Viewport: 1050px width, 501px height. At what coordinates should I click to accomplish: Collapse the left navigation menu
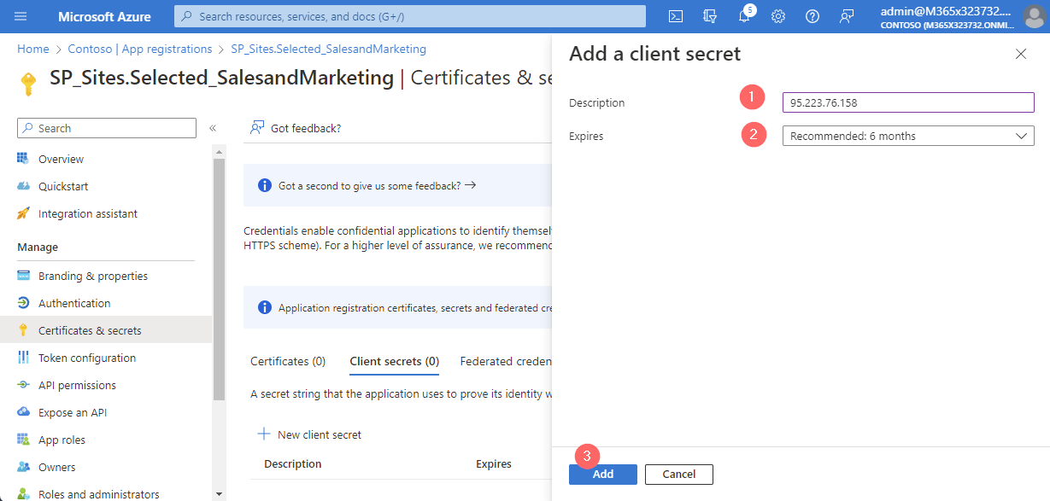point(213,128)
